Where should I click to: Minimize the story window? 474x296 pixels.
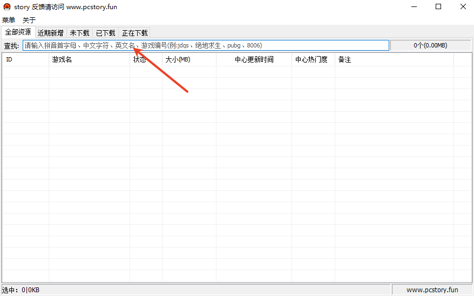(x=414, y=6)
